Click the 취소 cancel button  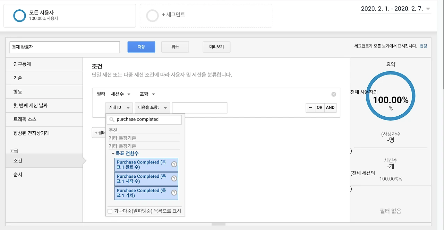(175, 47)
